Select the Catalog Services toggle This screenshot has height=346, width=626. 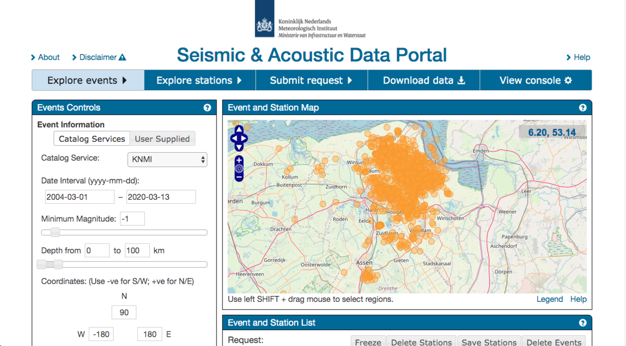92,139
